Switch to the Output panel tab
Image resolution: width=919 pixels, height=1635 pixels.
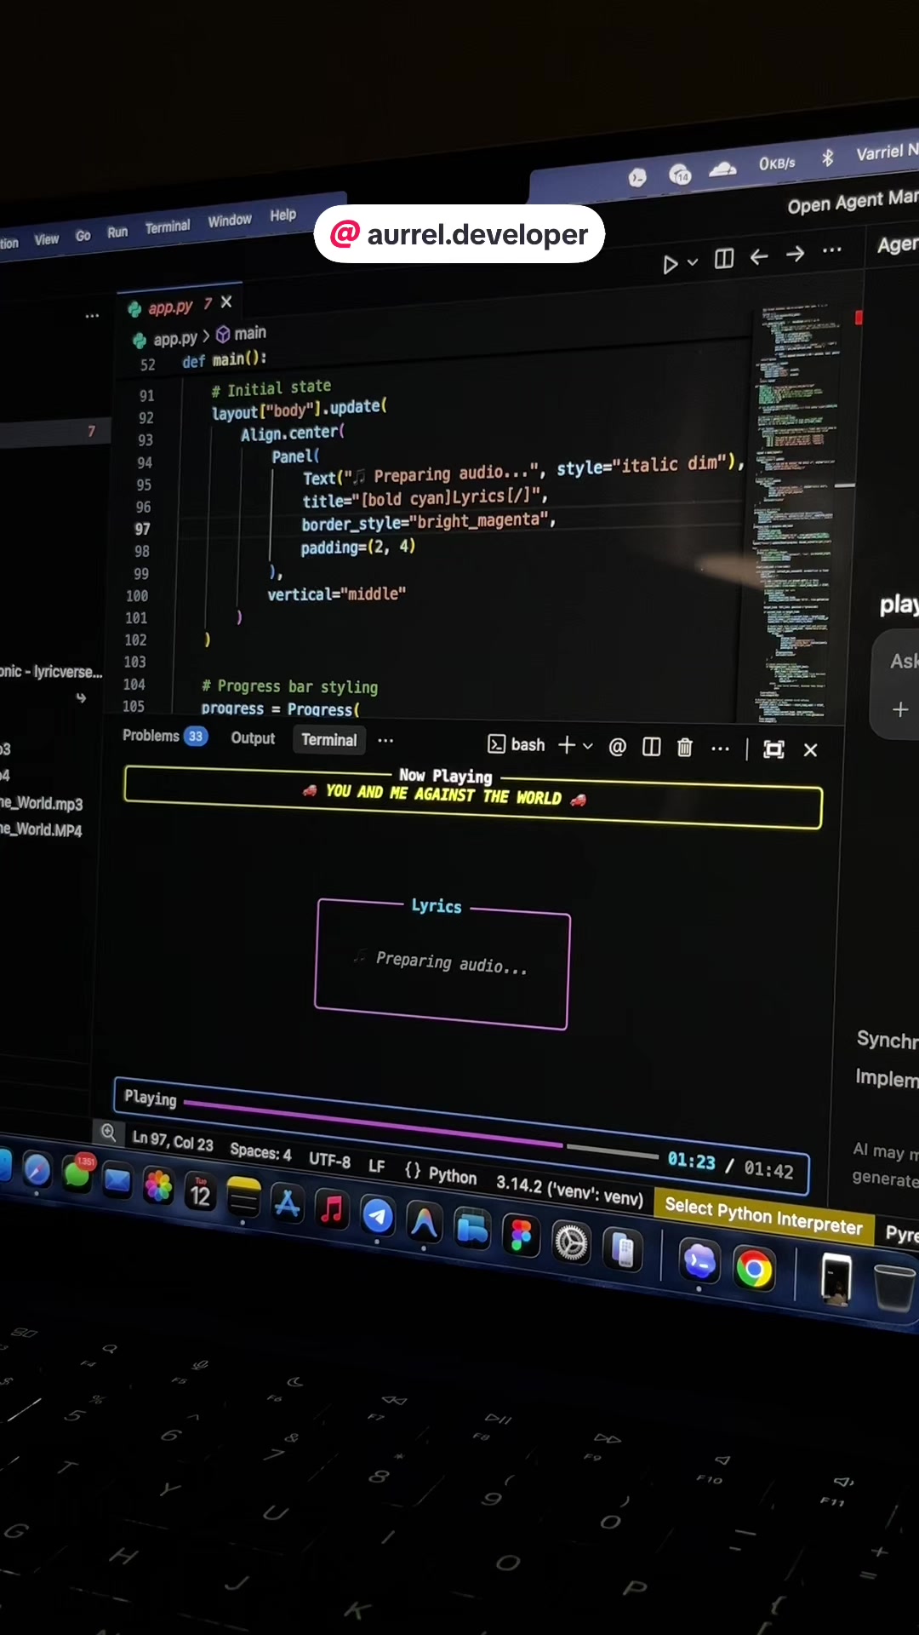click(x=253, y=738)
